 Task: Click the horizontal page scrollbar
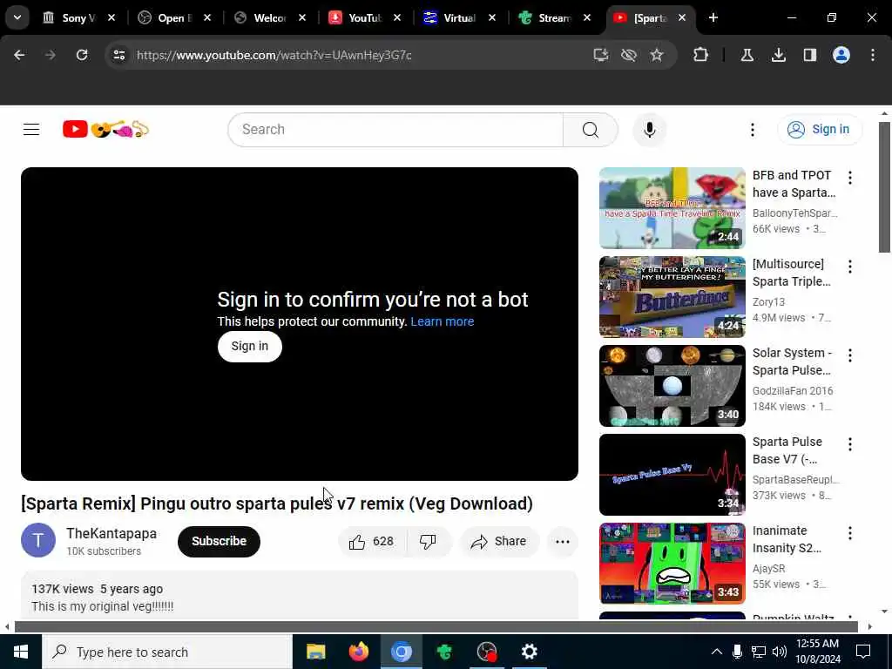pos(436,627)
